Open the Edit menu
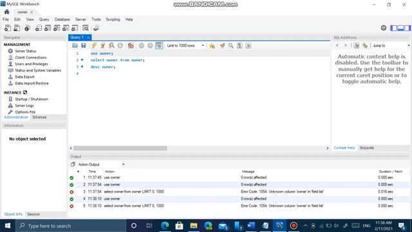 point(17,19)
